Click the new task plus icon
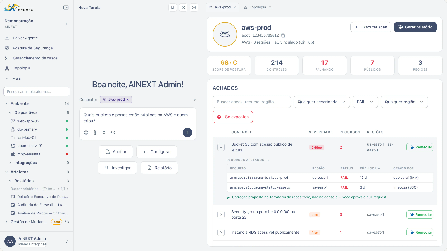 (194, 8)
